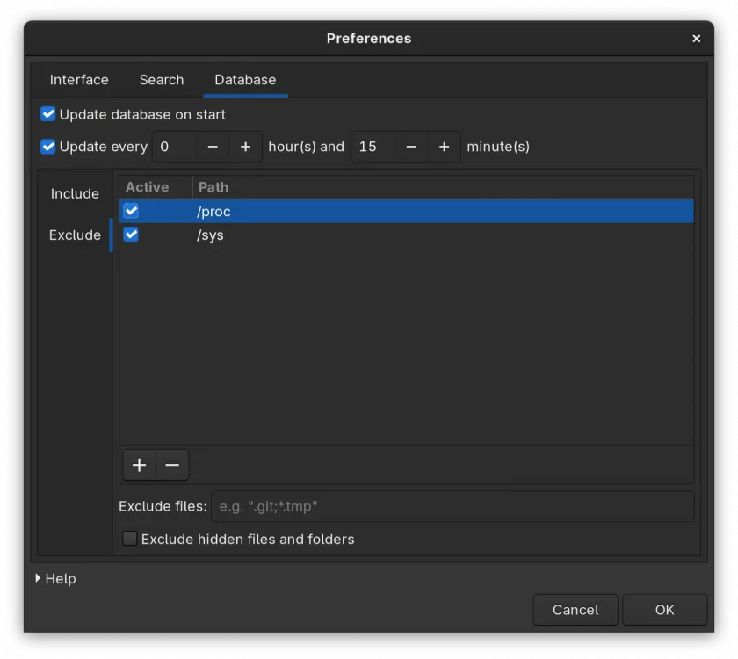Confirm preferences with OK

(664, 610)
